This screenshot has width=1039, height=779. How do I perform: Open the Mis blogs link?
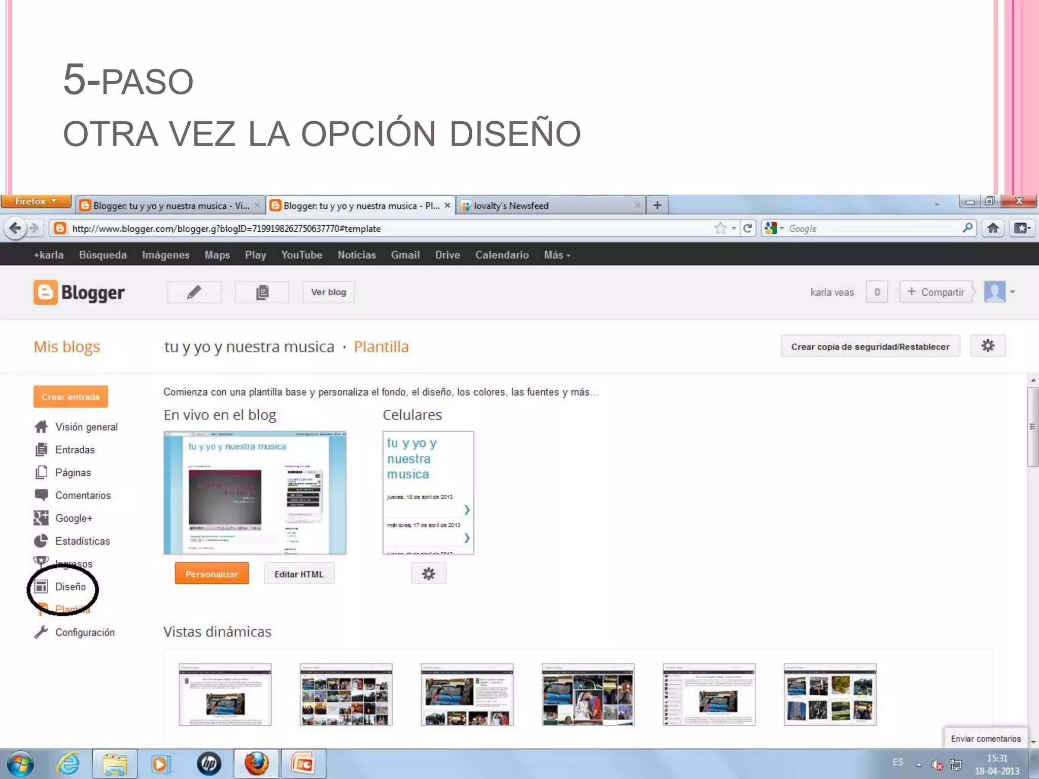(x=66, y=347)
